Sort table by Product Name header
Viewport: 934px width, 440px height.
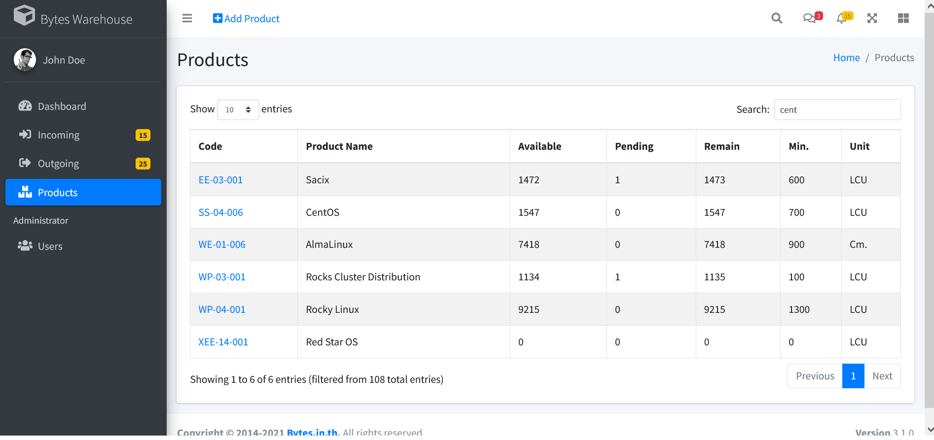(x=403, y=146)
